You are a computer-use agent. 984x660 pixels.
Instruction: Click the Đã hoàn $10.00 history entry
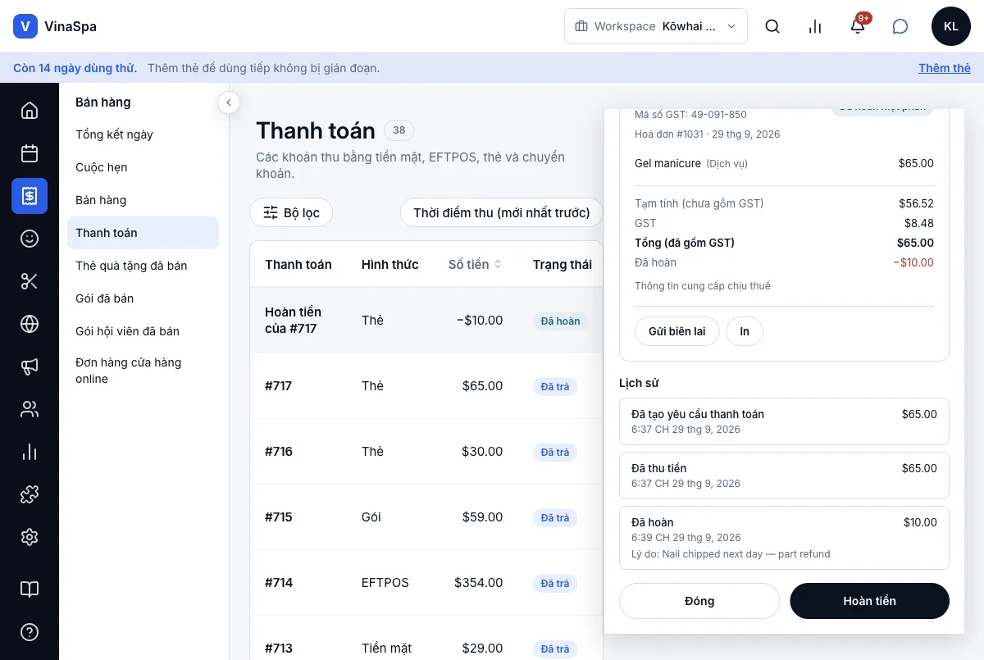point(784,538)
